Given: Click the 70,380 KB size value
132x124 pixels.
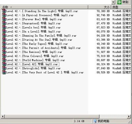Looking at the screenshot, I should coord(103,11).
